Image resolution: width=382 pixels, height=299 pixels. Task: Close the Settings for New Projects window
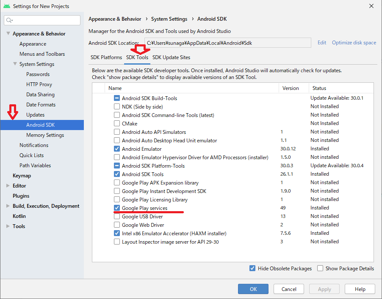coord(371,6)
